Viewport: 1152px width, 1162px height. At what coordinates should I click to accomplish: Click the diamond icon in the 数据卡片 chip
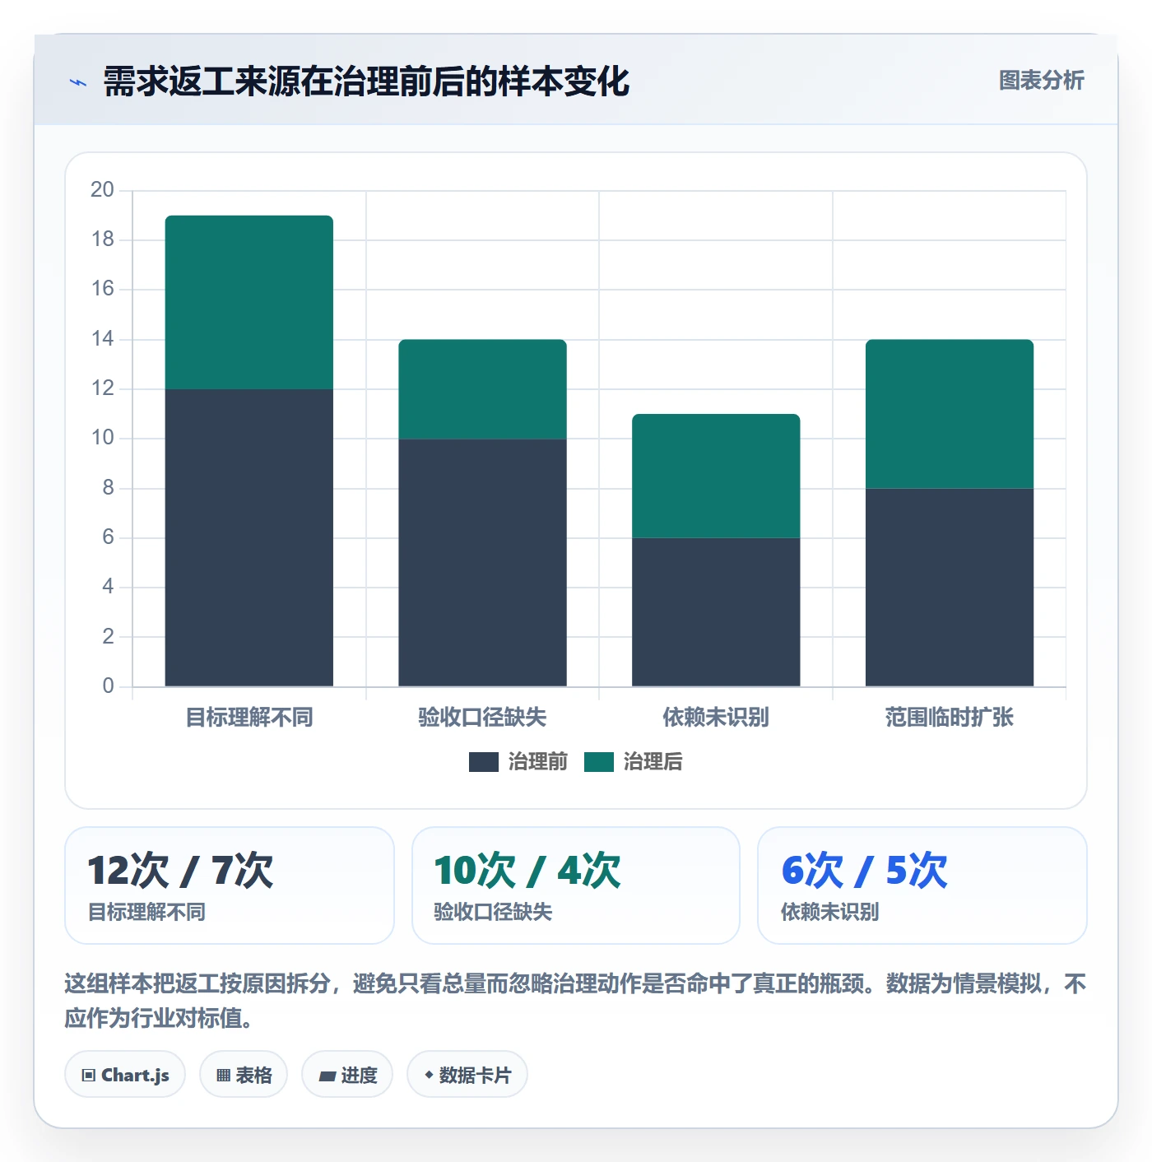point(429,1075)
